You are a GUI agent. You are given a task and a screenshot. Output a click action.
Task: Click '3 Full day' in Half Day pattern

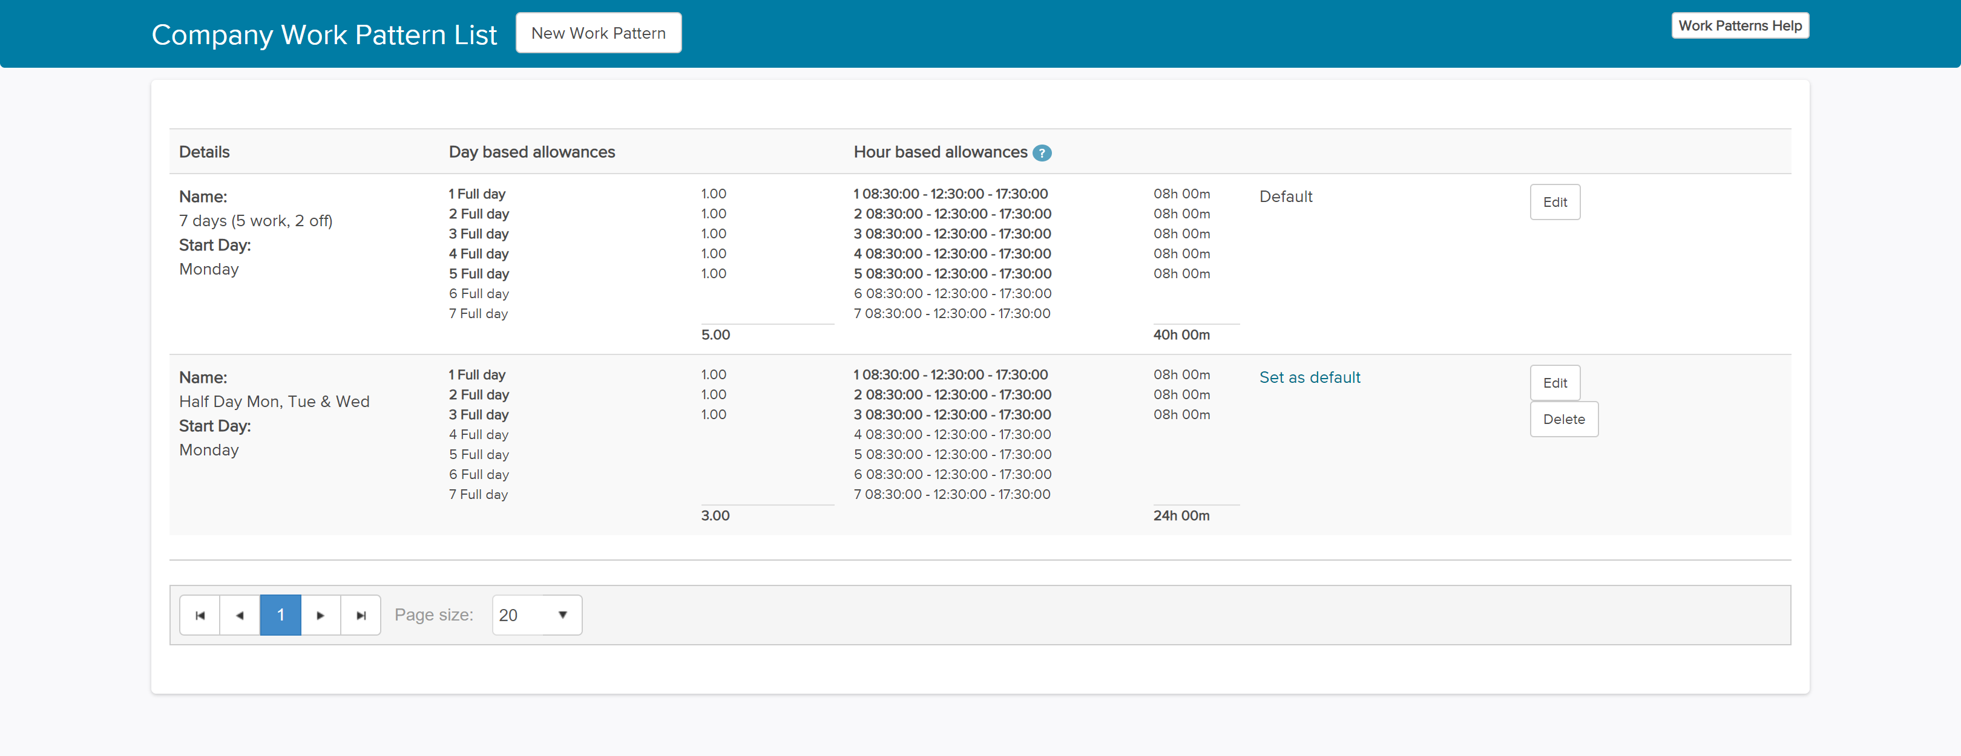click(478, 414)
